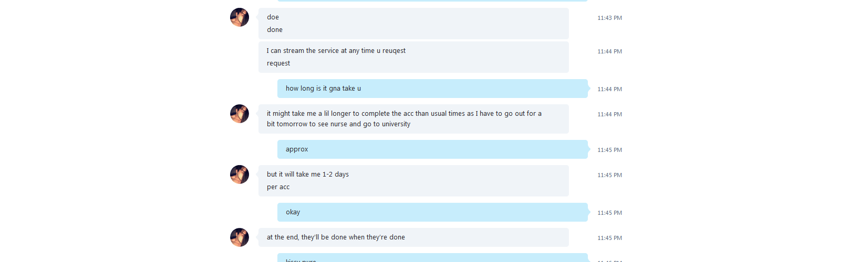Click the sender avatar beside 'doe done'
850x262 pixels.
[x=240, y=17]
